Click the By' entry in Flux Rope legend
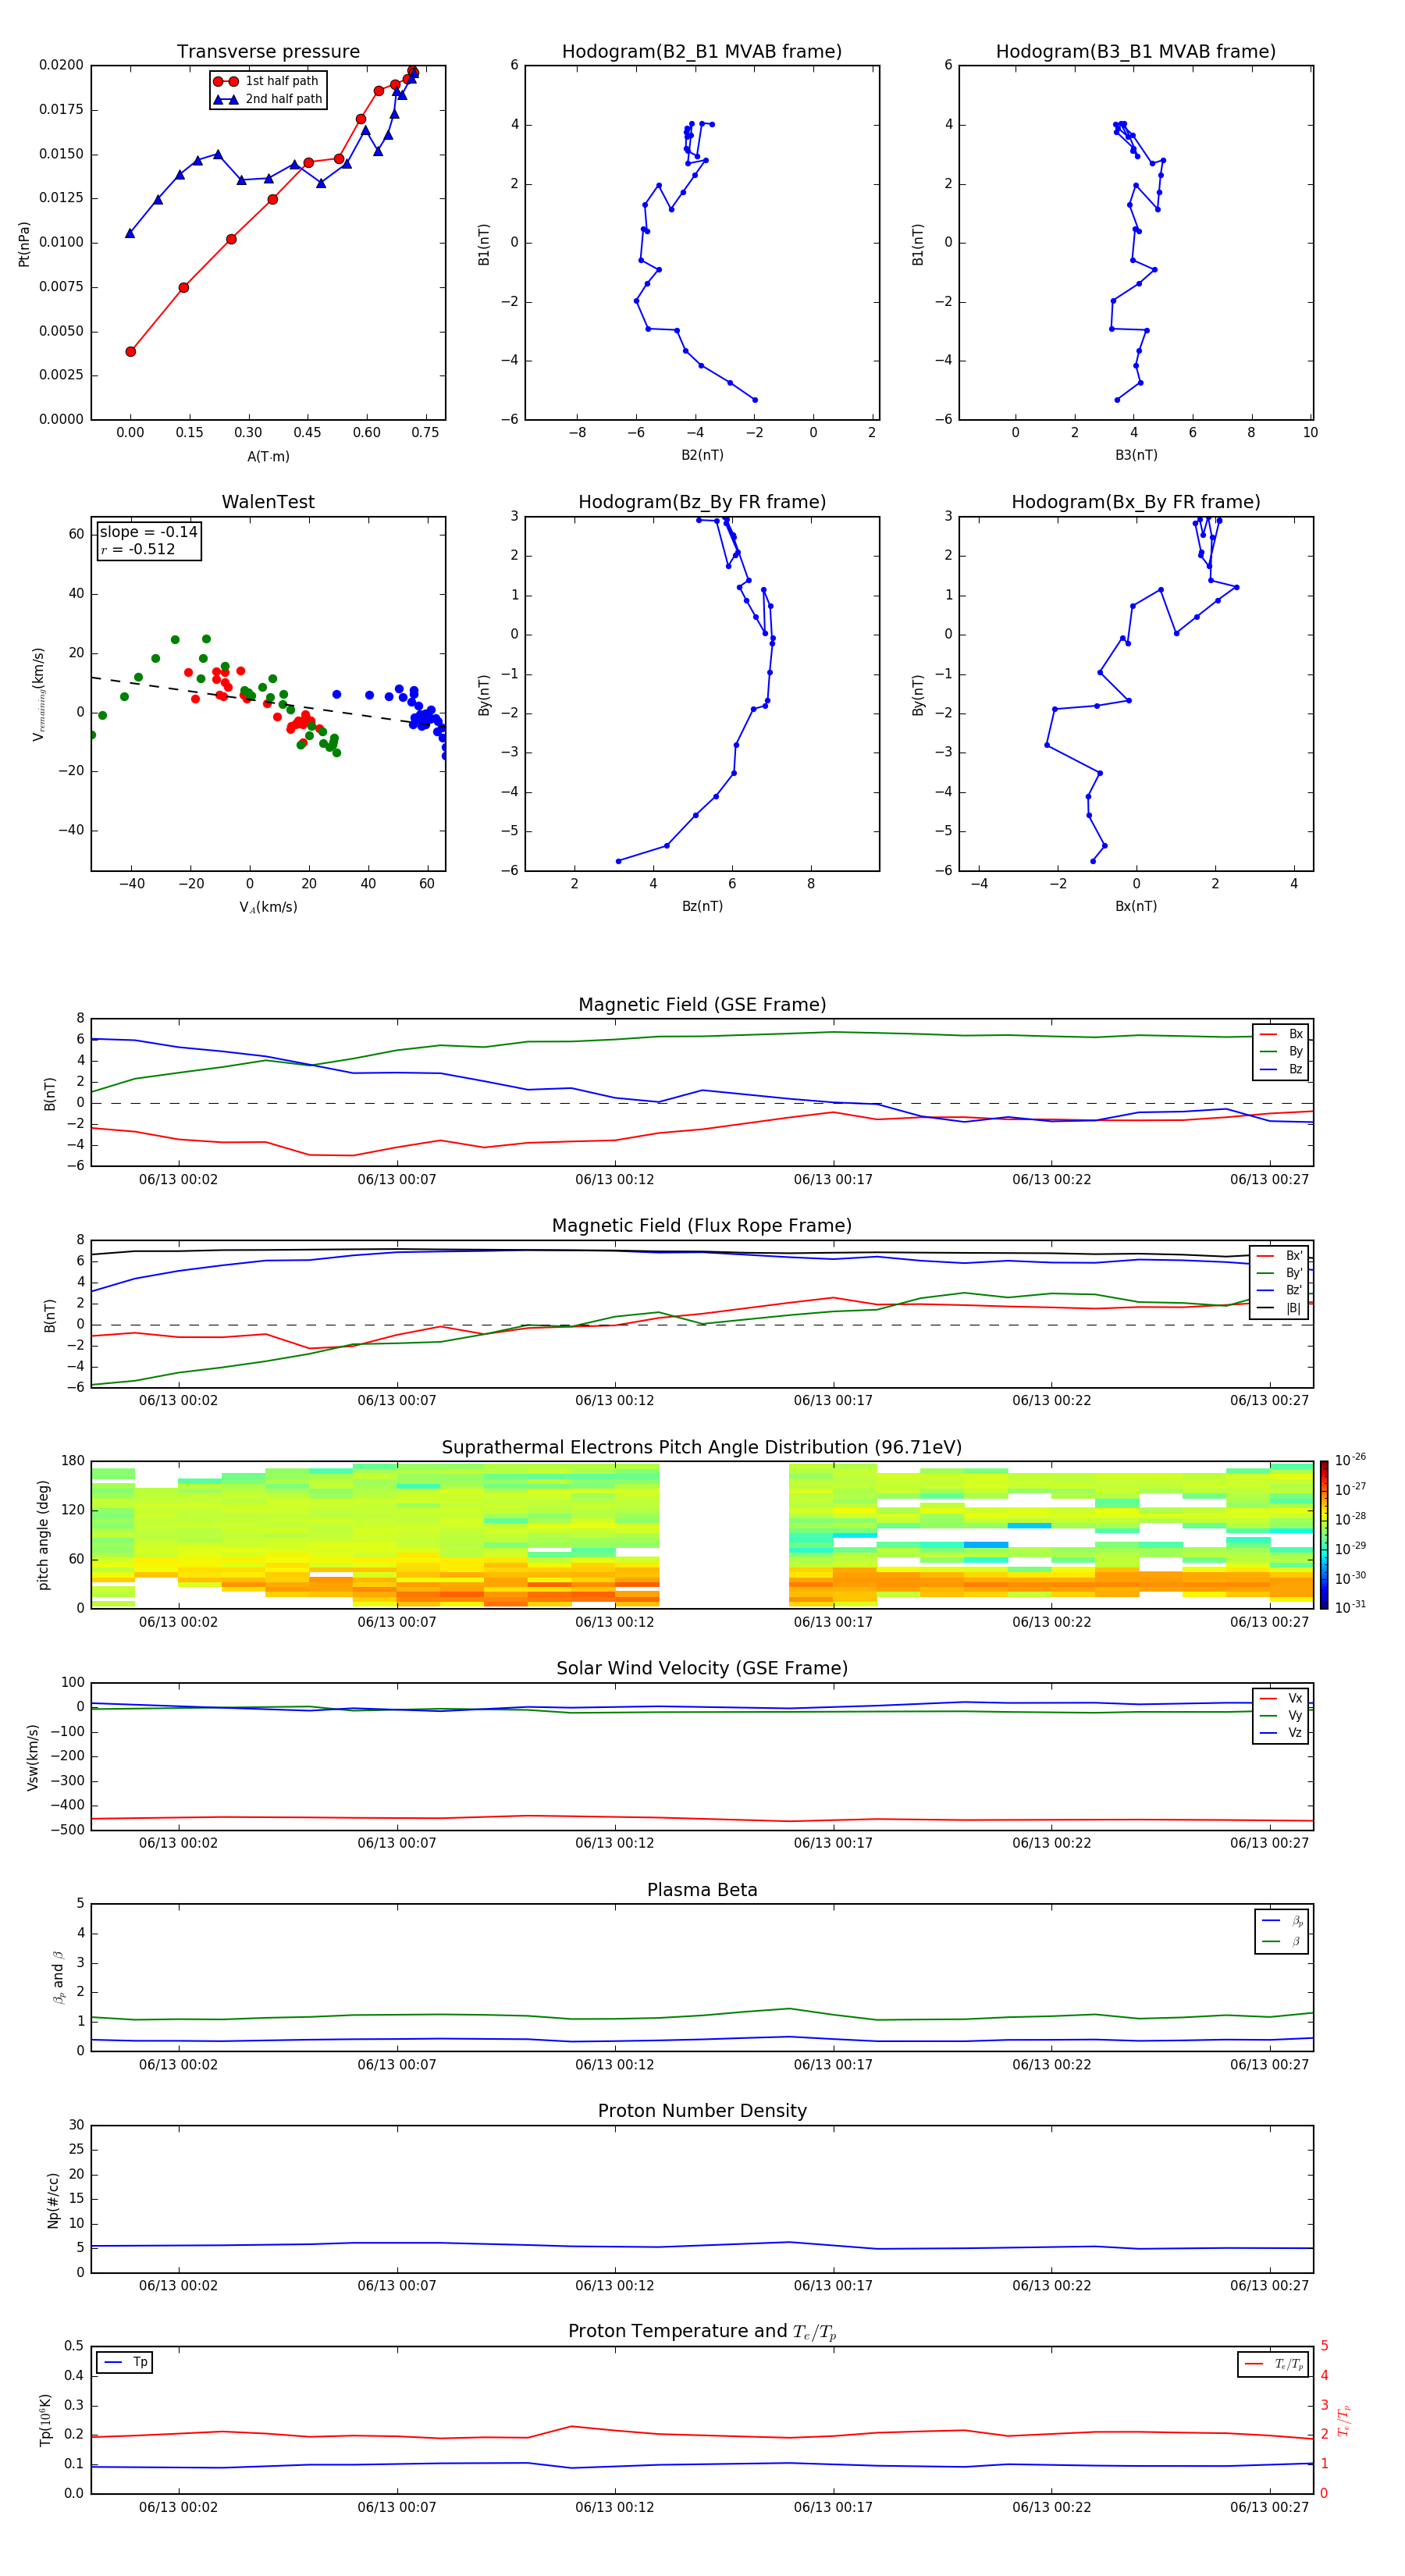The width and height of the screenshot is (1405, 2576). [x=1280, y=1273]
